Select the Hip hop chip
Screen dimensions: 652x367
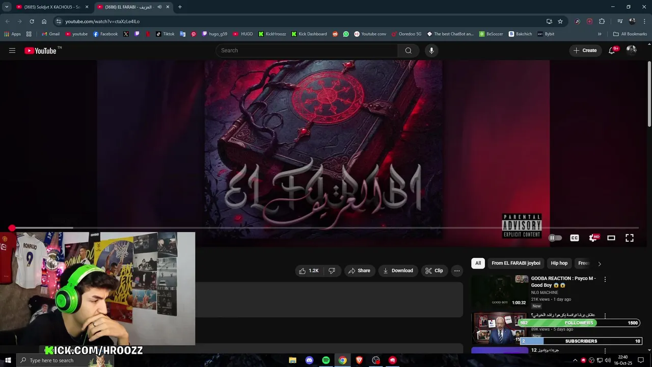click(559, 264)
